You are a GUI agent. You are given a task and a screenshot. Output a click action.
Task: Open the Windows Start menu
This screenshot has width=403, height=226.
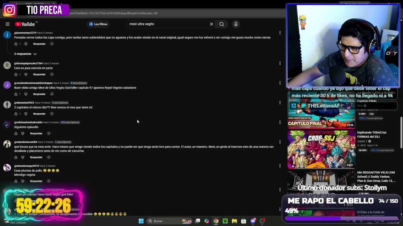click(x=141, y=221)
